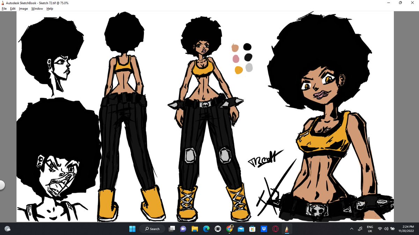
Task: Open the black hexagon app taskbar icon
Action: (218, 229)
